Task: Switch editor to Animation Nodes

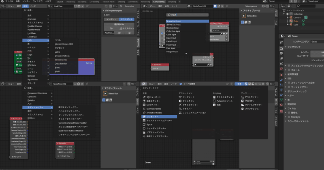Action: (x=152, y=113)
